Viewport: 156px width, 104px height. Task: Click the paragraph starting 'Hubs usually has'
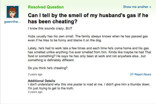coord(88,38)
